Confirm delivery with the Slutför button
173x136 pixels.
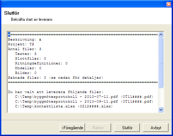[127, 128]
